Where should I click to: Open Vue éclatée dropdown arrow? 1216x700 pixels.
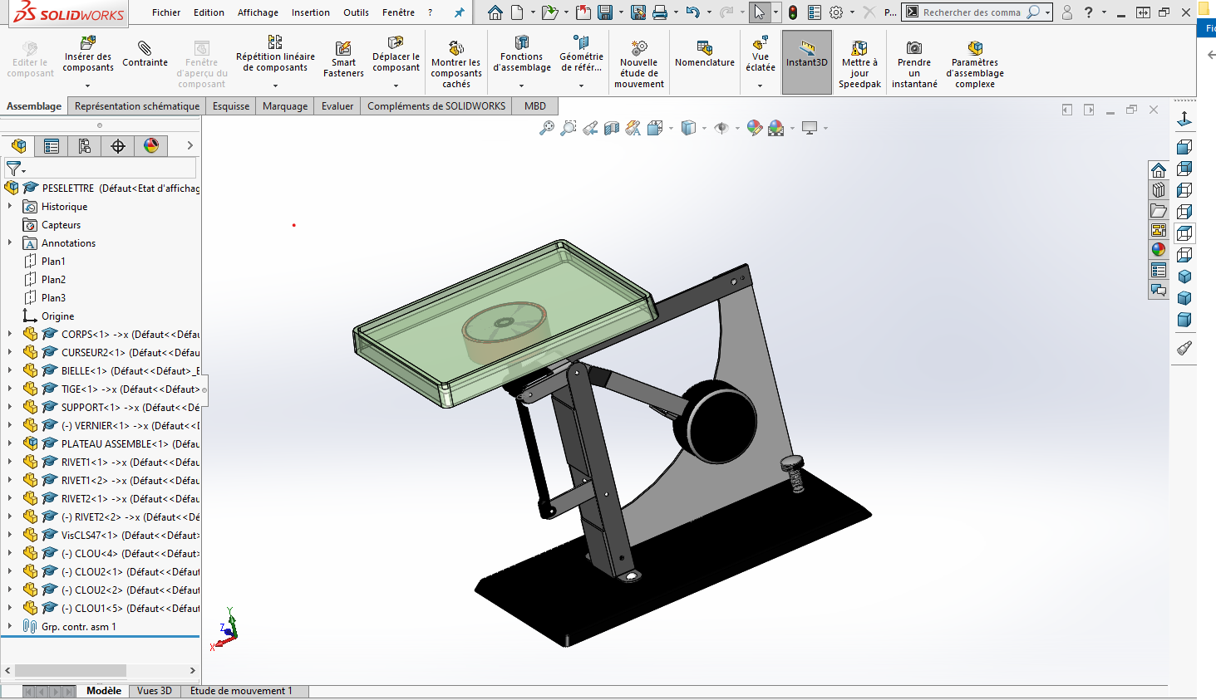pyautogui.click(x=760, y=86)
